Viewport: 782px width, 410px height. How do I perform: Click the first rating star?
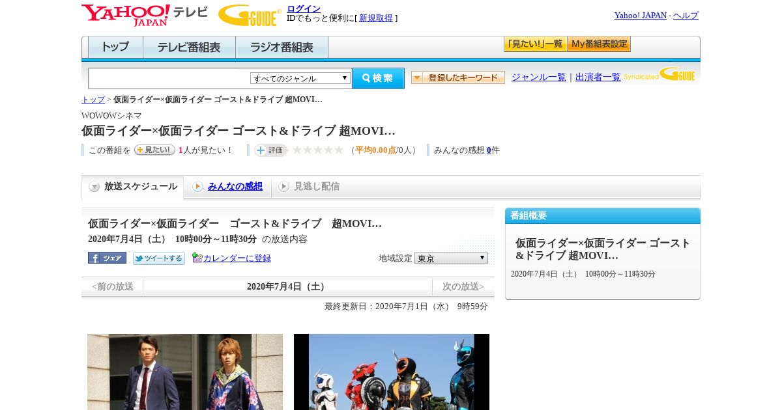click(x=297, y=150)
